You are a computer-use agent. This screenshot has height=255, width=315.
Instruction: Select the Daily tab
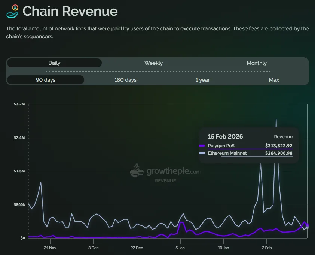coord(54,63)
